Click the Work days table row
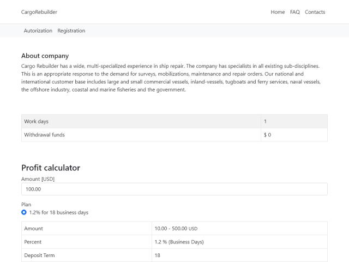349x262 pixels. pos(174,121)
